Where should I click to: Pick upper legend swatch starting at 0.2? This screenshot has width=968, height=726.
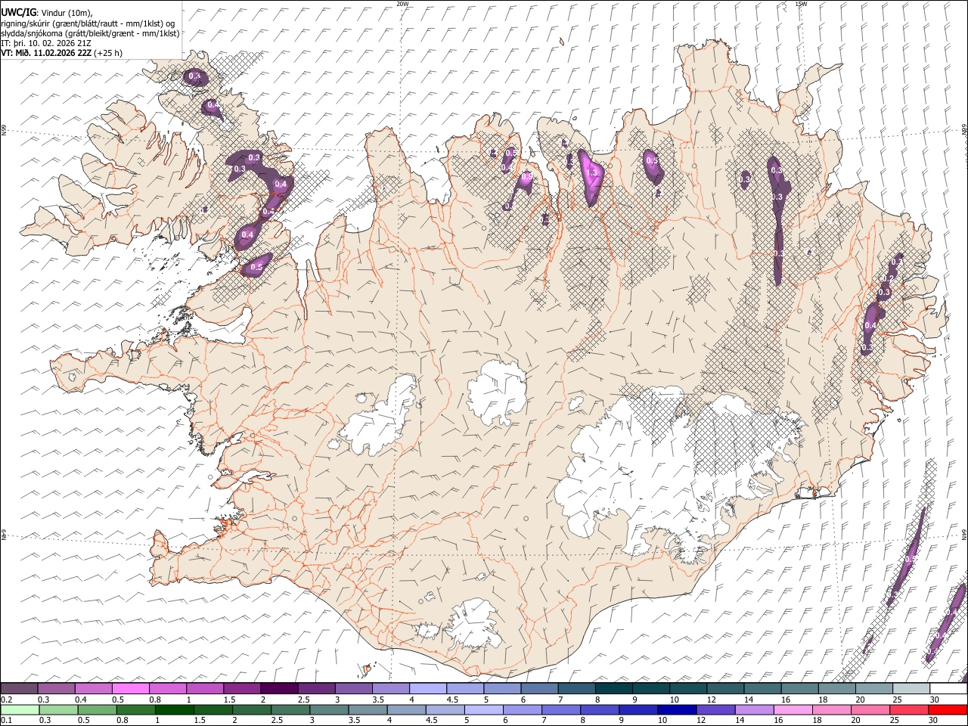19,688
